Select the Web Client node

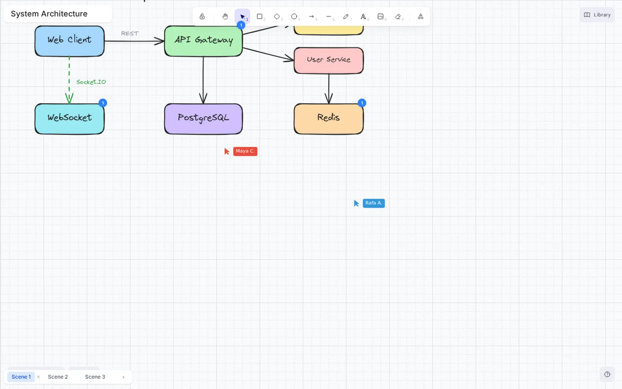(70, 41)
